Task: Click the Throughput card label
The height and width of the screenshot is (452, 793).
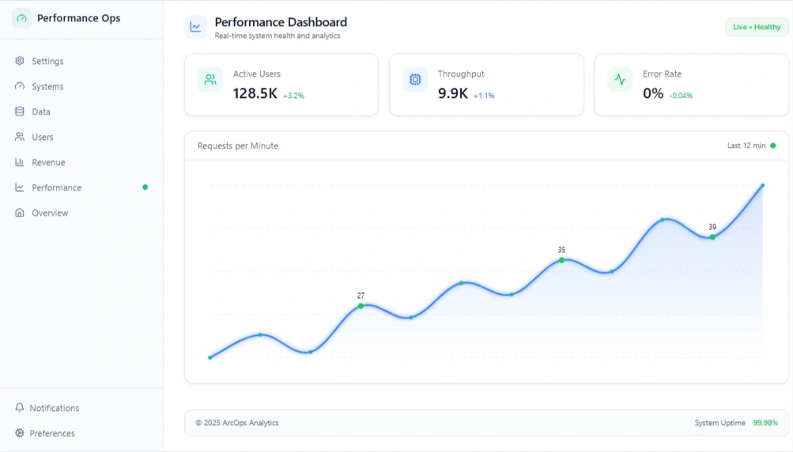Action: coord(461,73)
